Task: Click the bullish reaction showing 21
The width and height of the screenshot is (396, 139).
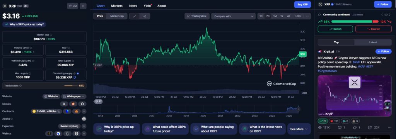Action: 323,121
